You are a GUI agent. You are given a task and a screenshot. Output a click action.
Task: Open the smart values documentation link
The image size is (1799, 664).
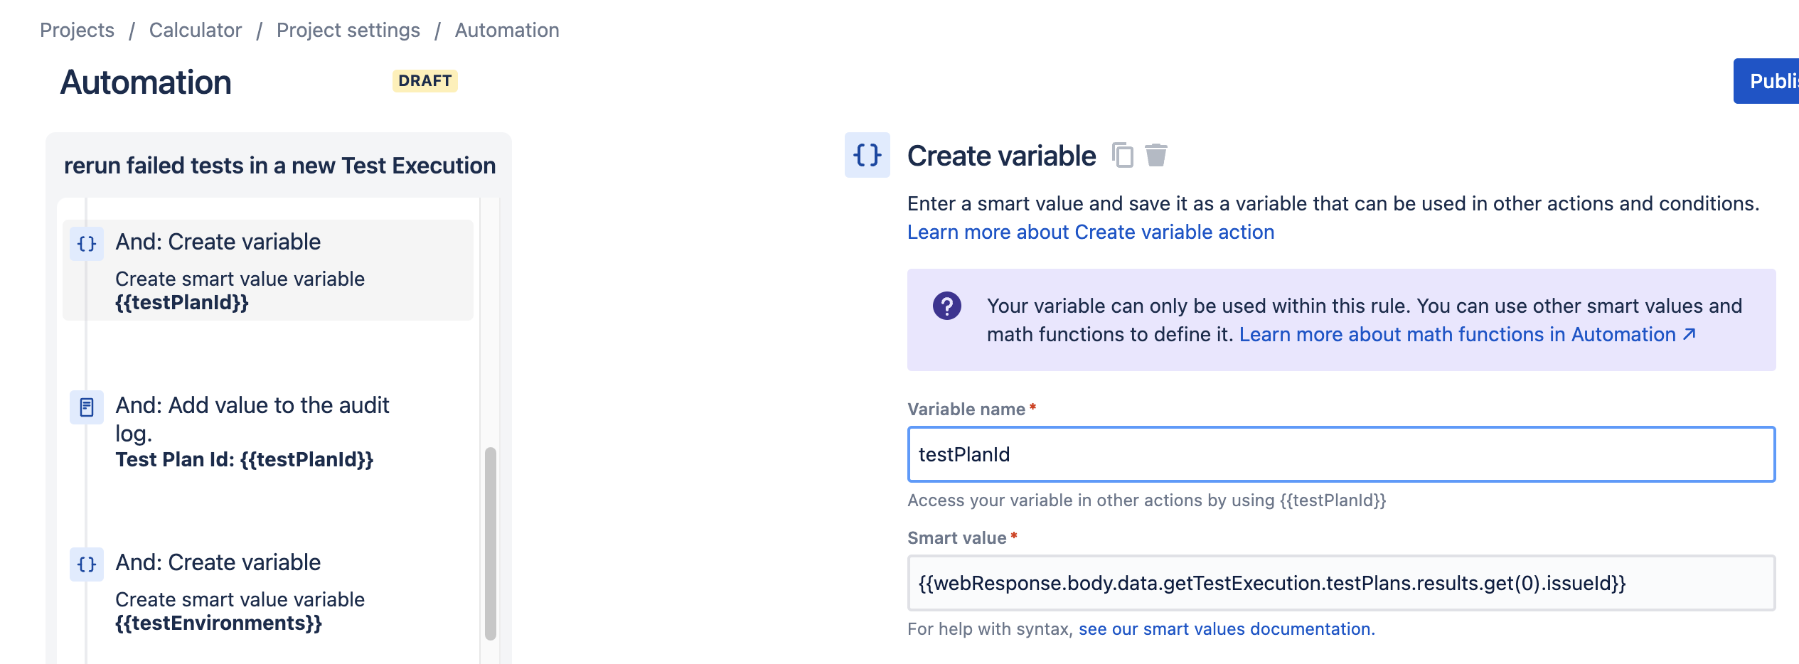pos(1227,629)
